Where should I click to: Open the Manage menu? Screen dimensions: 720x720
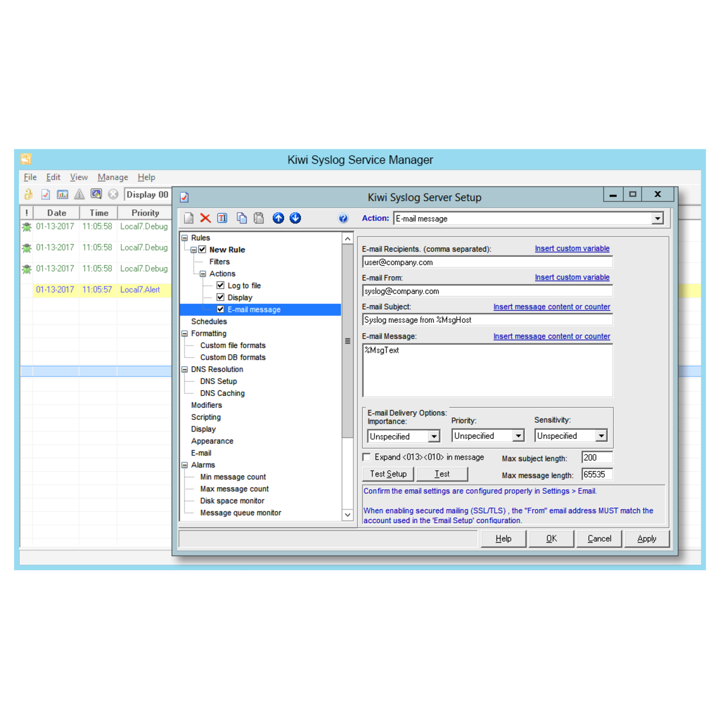(x=112, y=177)
